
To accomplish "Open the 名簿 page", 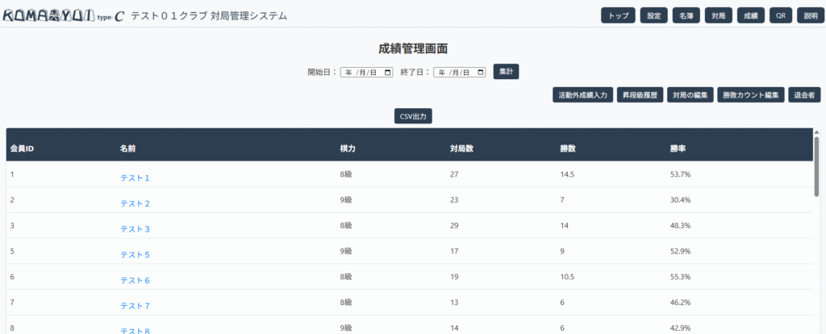I will click(x=686, y=15).
